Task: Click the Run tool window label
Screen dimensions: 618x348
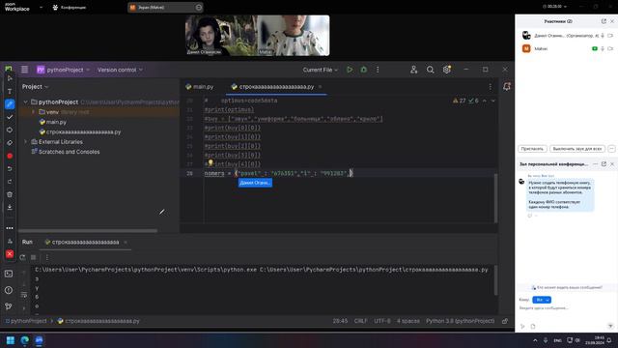Action: point(27,242)
